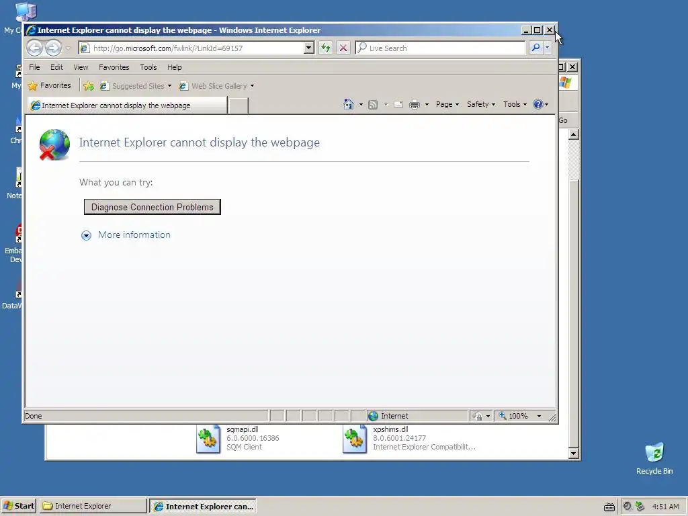
Task: Maximize the Internet Explorer window
Action: click(x=537, y=30)
